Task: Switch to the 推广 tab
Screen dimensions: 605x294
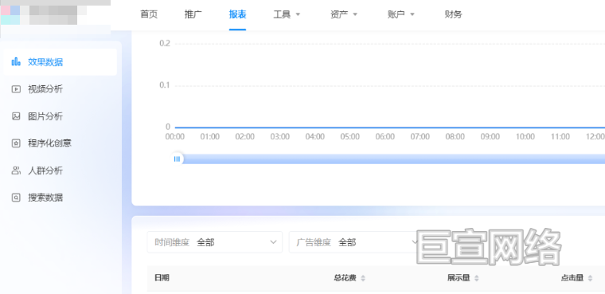Action: (x=193, y=14)
